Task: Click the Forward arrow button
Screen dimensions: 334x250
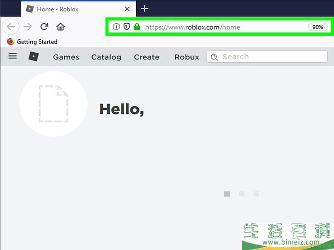Action: (x=28, y=27)
